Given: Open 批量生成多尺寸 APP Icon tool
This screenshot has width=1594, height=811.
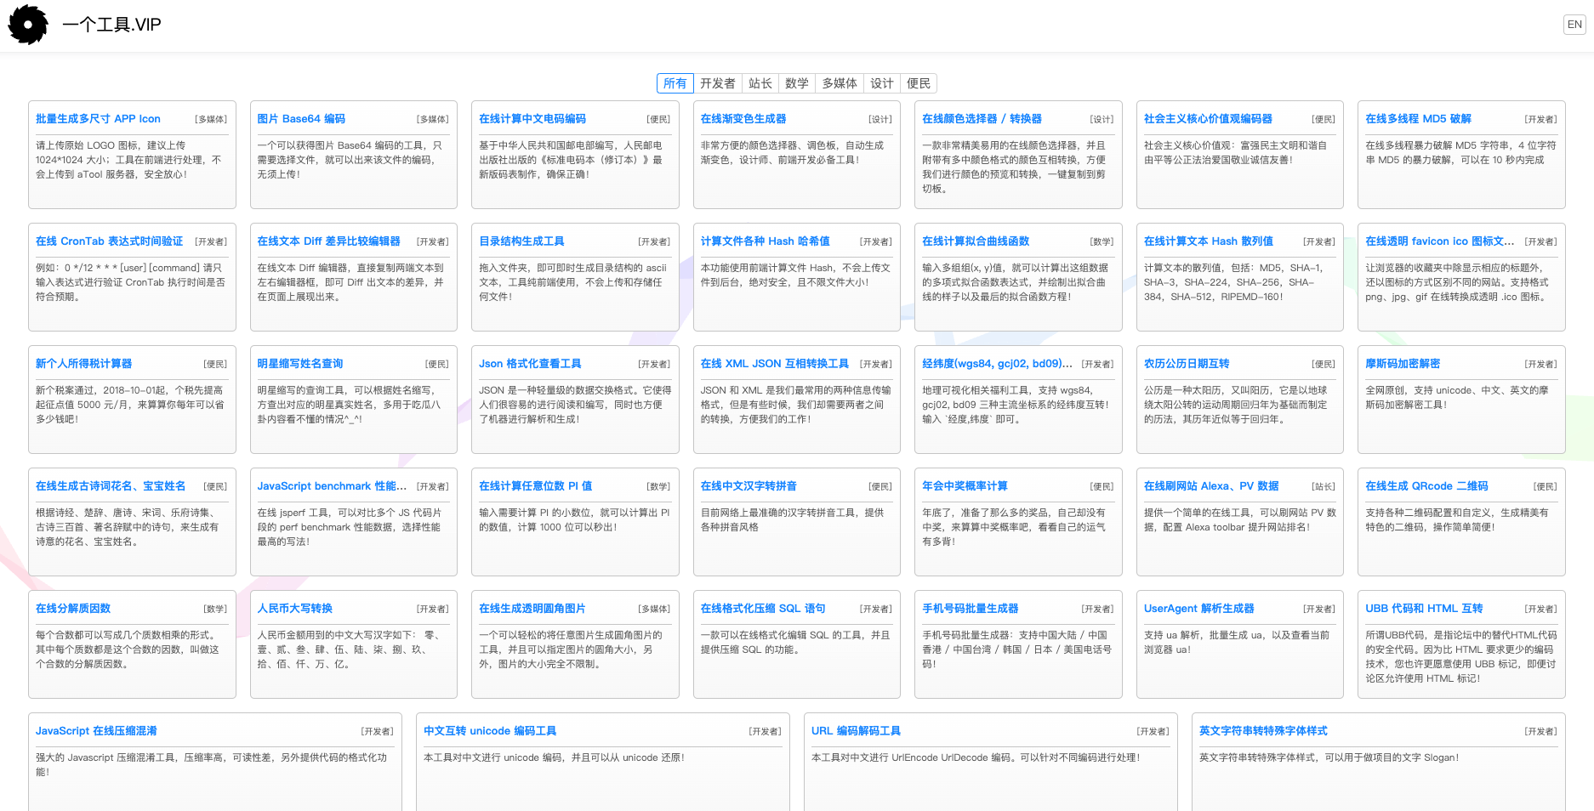Looking at the screenshot, I should point(98,119).
